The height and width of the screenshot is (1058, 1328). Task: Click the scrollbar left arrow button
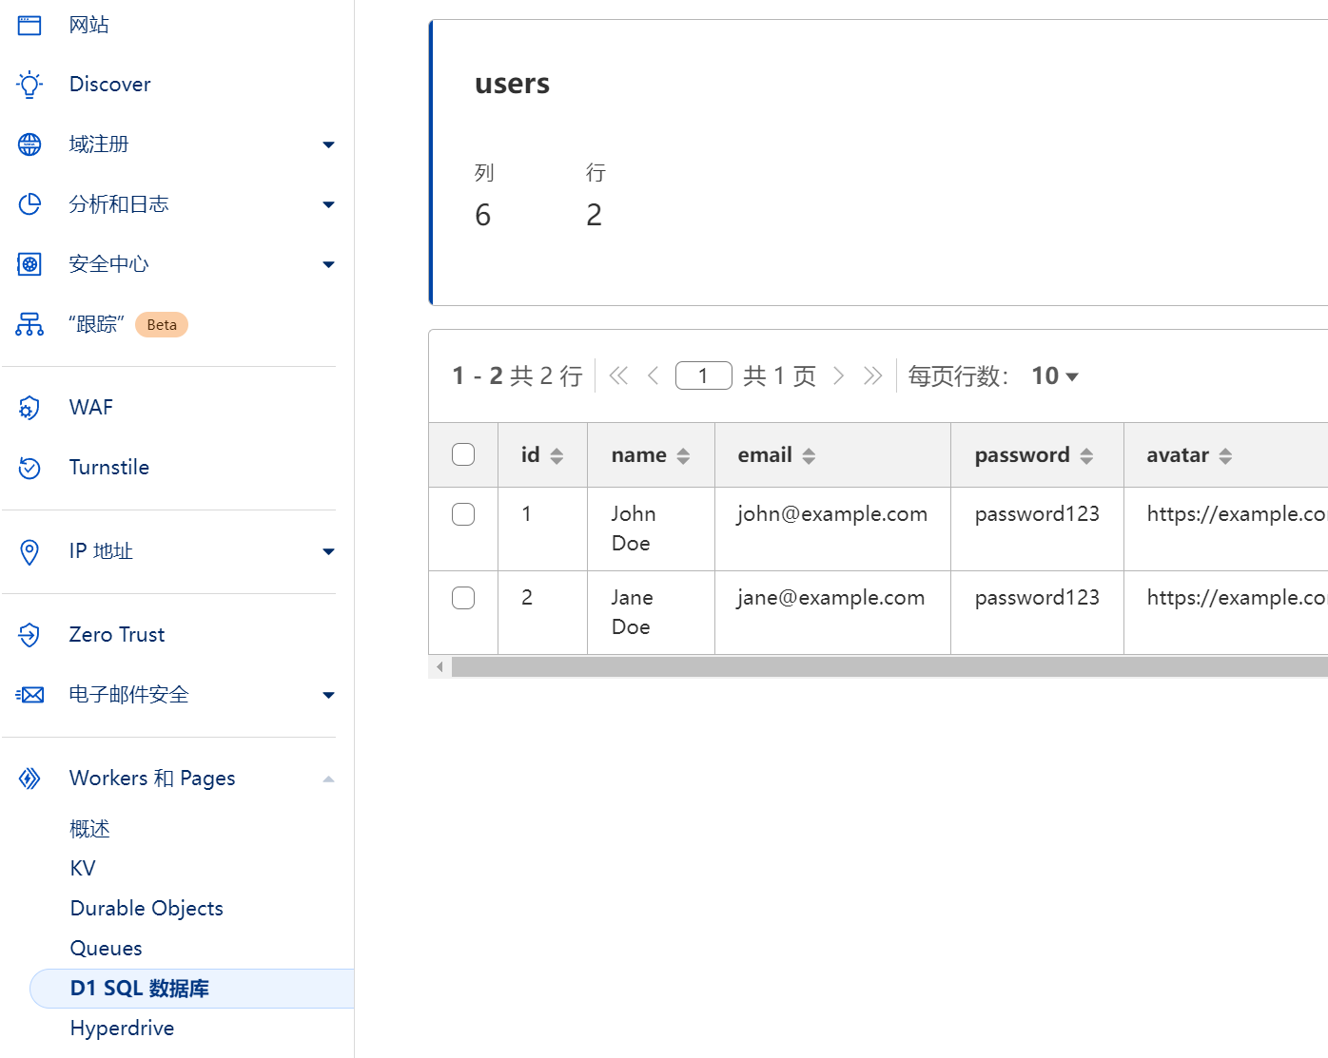[439, 666]
